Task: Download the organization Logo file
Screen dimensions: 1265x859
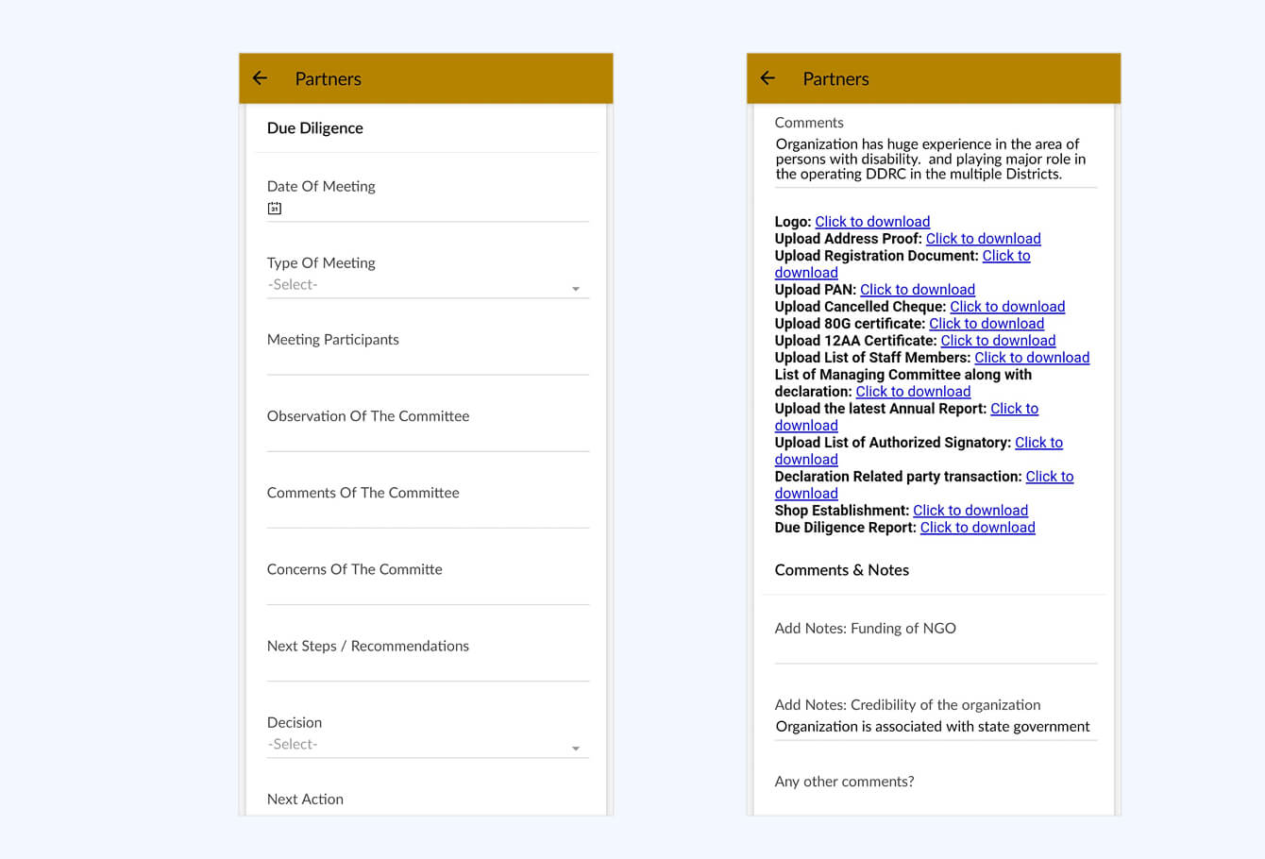Action: (x=871, y=221)
